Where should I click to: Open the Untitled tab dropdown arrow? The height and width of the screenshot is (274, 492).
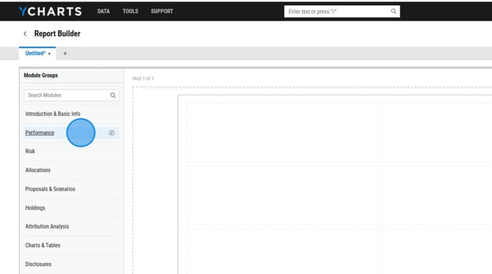pyautogui.click(x=49, y=54)
